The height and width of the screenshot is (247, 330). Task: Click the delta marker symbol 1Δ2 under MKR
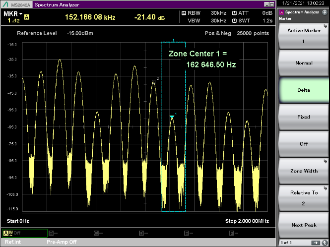tap(13, 21)
